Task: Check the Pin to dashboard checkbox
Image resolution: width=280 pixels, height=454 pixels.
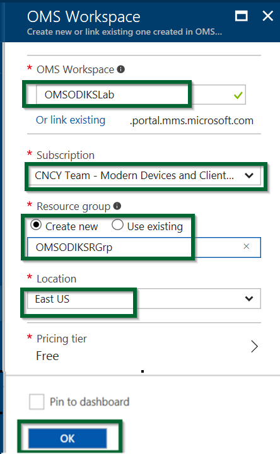Action: 37,402
